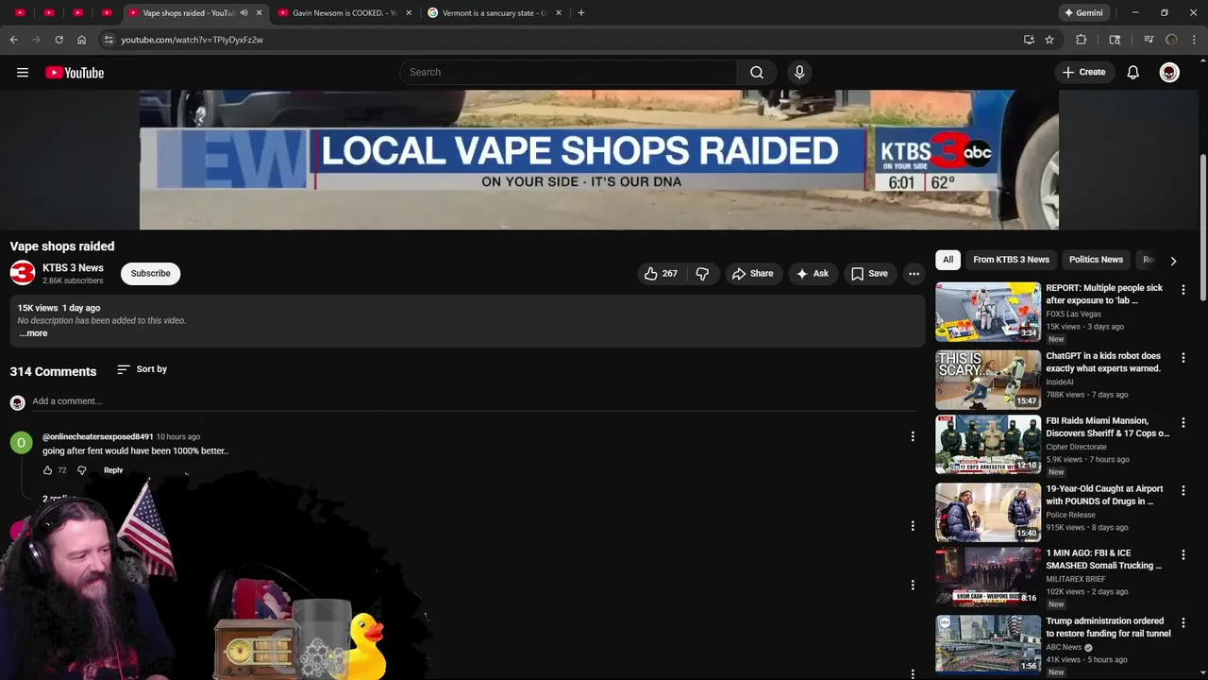The width and height of the screenshot is (1208, 680).
Task: Subscribe to KTBS 3 News
Action: tap(150, 274)
